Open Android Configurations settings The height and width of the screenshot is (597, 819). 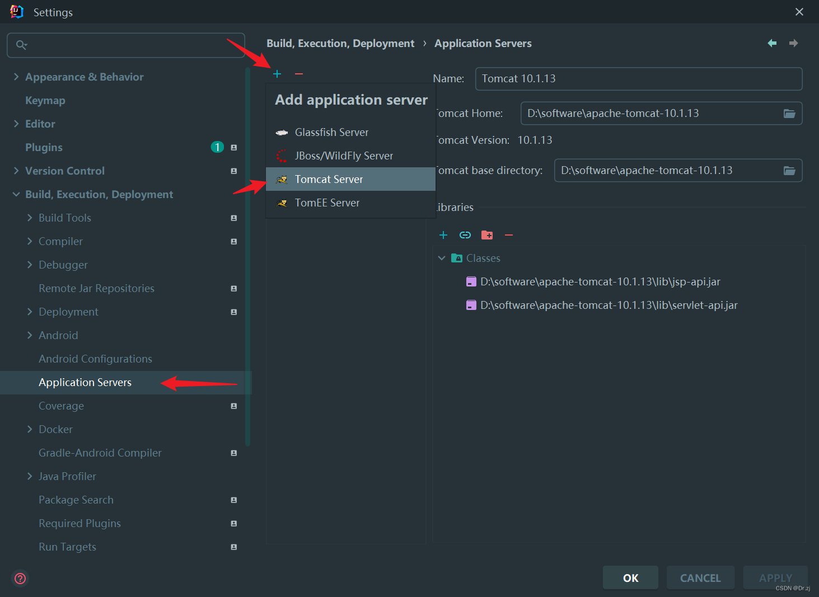coord(95,359)
